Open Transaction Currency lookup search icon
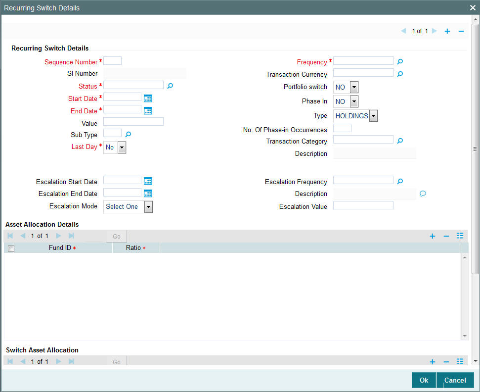Screen dimensions: 480x392 (x=400, y=74)
